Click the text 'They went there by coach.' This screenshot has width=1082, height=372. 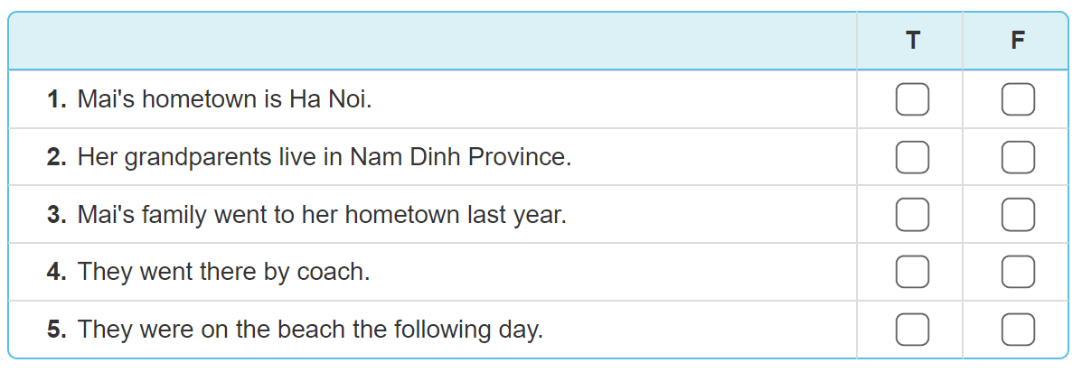click(224, 272)
